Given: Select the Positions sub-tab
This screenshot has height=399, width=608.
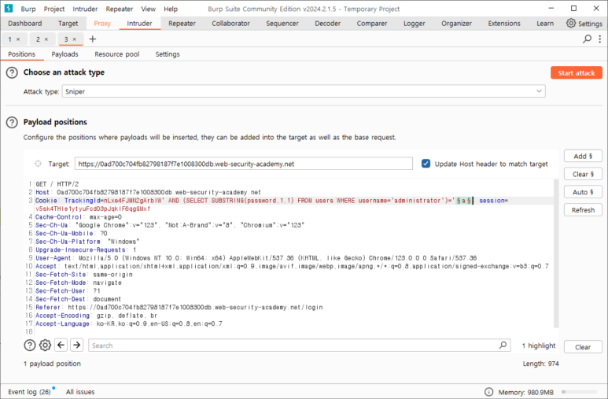Looking at the screenshot, I should (22, 54).
